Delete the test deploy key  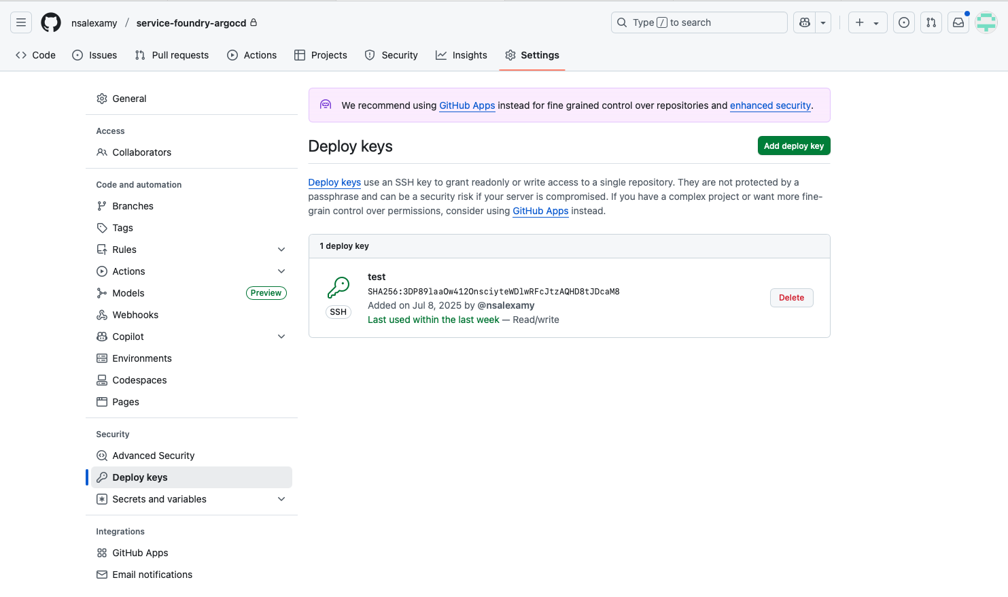tap(791, 298)
